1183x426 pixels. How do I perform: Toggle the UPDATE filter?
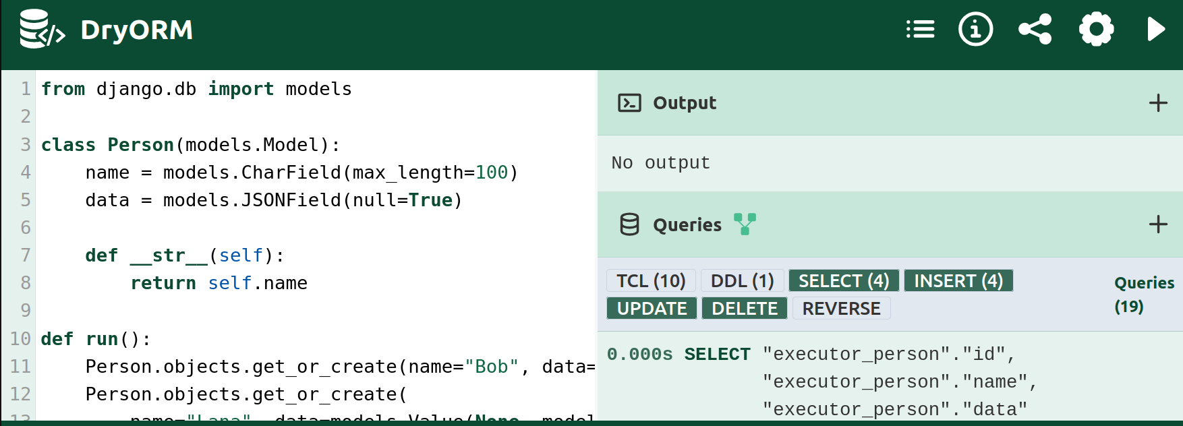pyautogui.click(x=652, y=308)
